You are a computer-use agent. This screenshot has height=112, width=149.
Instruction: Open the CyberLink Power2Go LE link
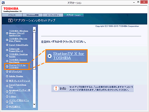point(16,50)
